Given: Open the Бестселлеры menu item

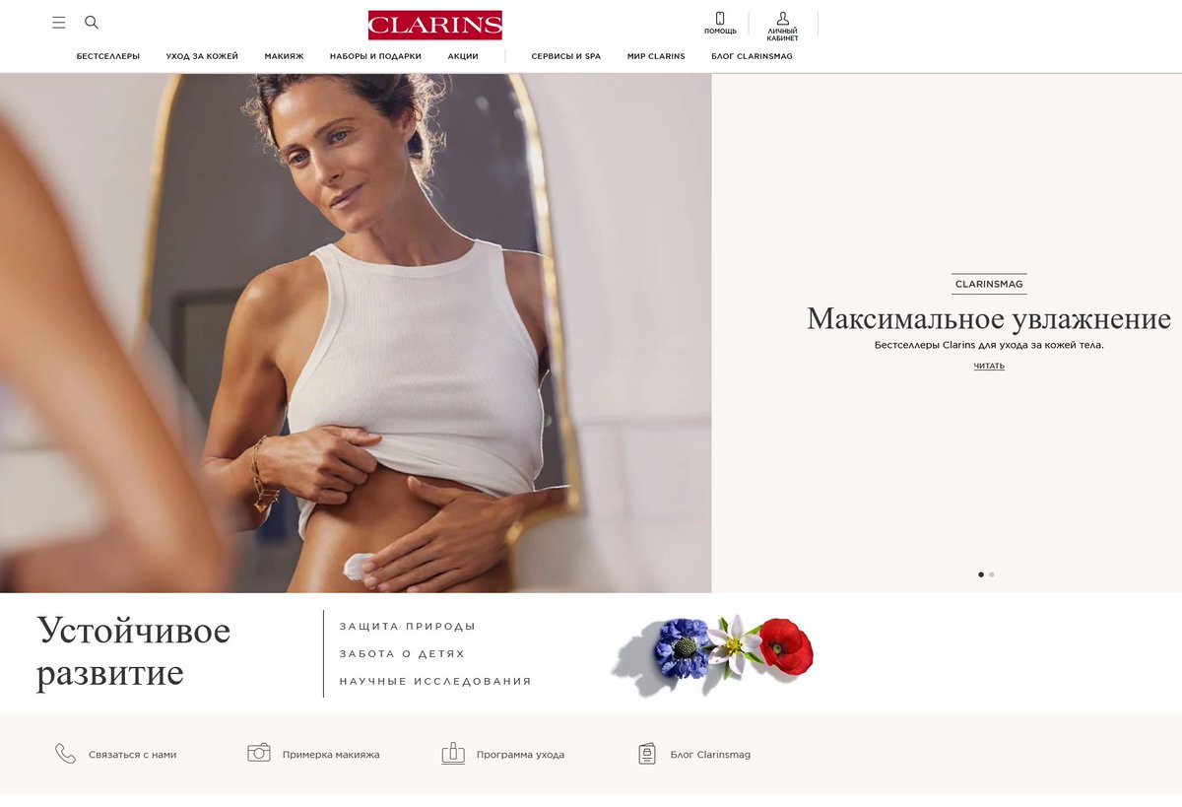Looking at the screenshot, I should (108, 56).
